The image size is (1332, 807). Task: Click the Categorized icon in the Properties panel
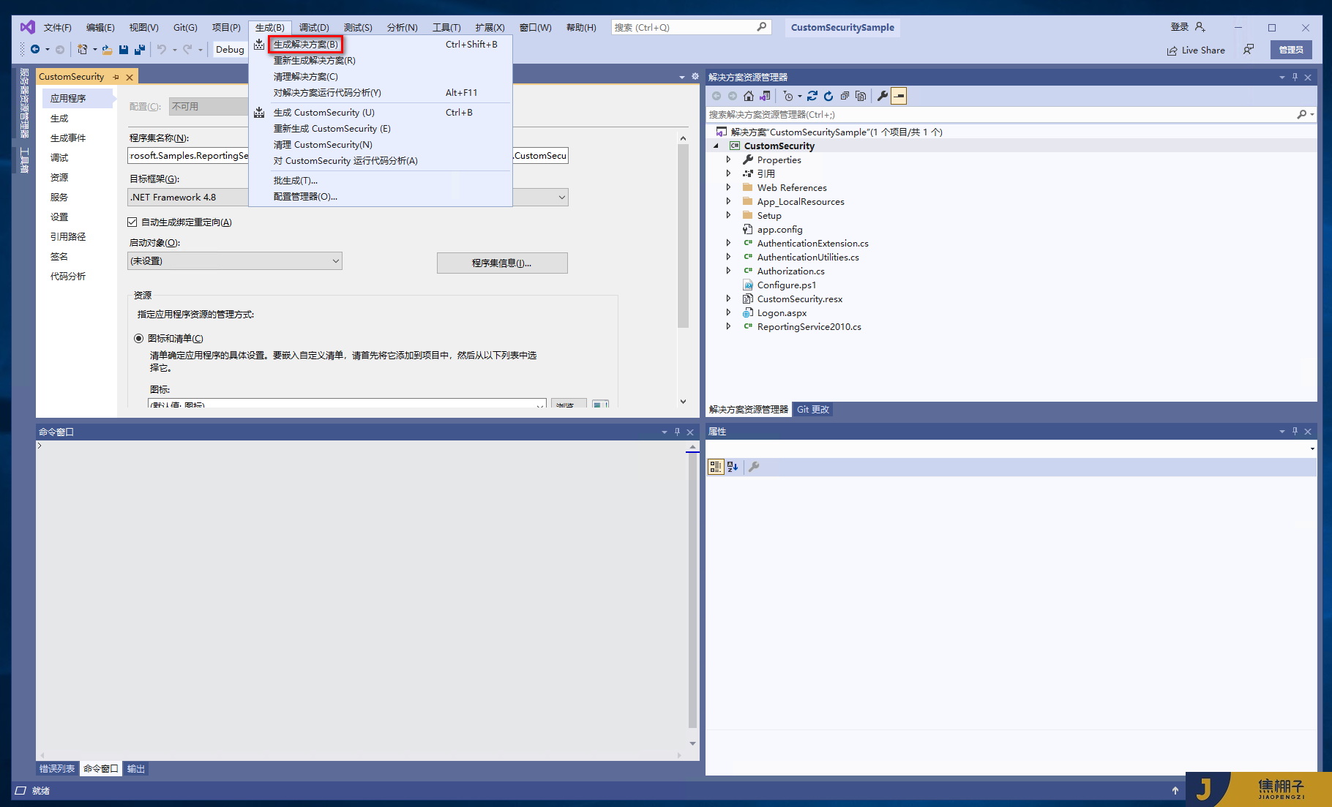click(716, 467)
